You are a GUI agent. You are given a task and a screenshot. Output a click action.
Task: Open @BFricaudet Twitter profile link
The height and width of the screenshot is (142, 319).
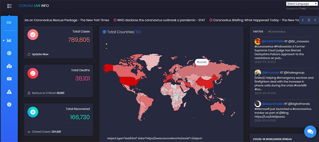click(x=270, y=72)
